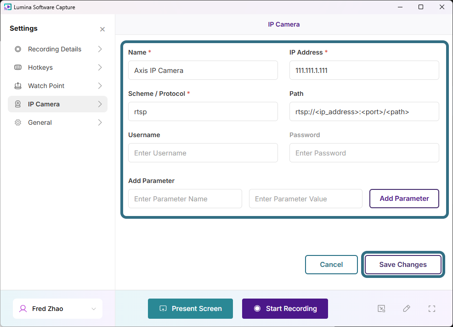Click the Add Parameter button
This screenshot has height=327, width=453.
(404, 199)
